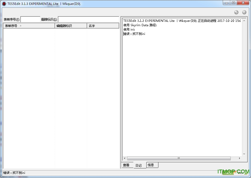The height and width of the screenshot is (178, 251).
Task: Click the log scroll up arrow
Action: point(244,21)
